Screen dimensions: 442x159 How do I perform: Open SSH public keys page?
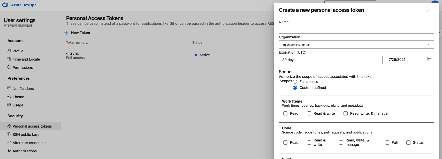click(x=26, y=135)
